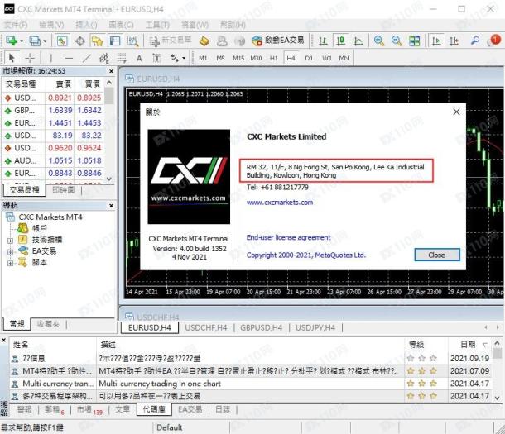The height and width of the screenshot is (434, 505).
Task: Switch to the 即時圖 tab in Market Watch
Action: [x=64, y=190]
